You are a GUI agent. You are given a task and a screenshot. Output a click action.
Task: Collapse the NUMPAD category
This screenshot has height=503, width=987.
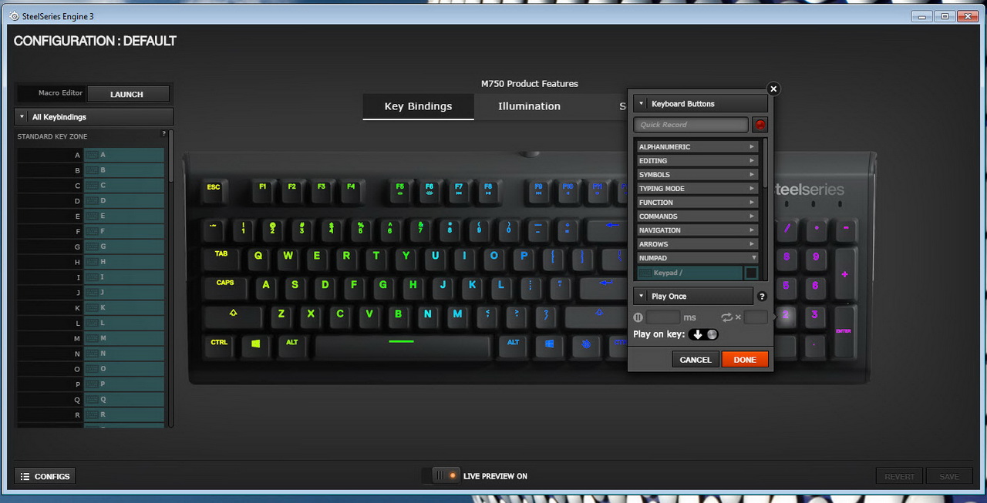point(697,258)
